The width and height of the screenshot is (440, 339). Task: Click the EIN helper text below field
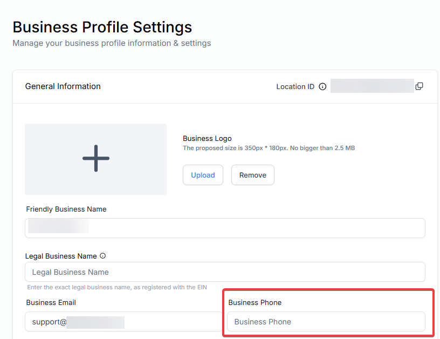(116, 287)
